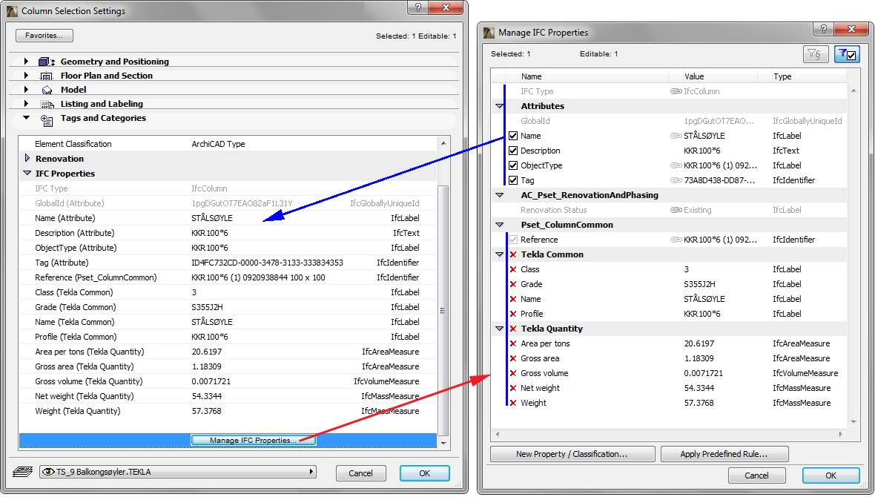This screenshot has height=497, width=875.
Task: Click the red X beside Profile property
Action: tap(513, 314)
